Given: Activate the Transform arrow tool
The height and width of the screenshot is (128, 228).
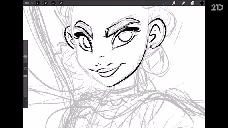Looking at the screenshot, I should pyautogui.click(x=61, y=3).
